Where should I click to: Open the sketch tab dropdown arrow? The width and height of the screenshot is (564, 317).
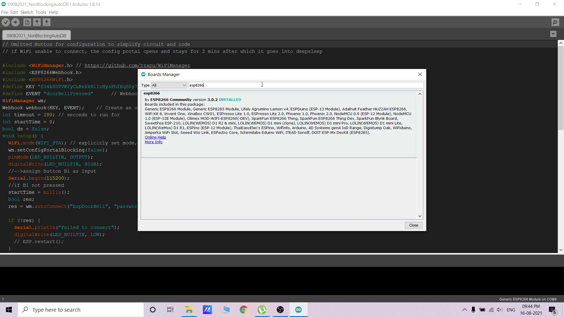click(553, 34)
